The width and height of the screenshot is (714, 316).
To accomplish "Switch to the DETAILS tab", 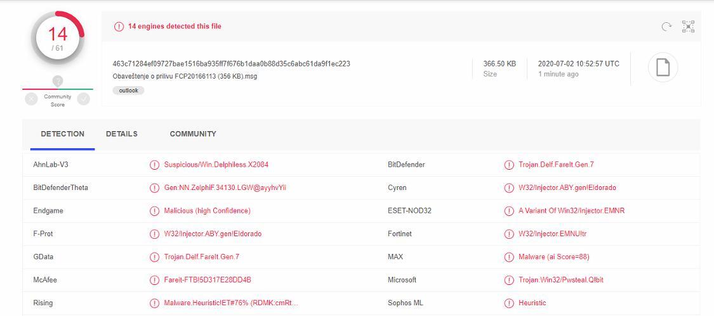I will click(x=122, y=134).
